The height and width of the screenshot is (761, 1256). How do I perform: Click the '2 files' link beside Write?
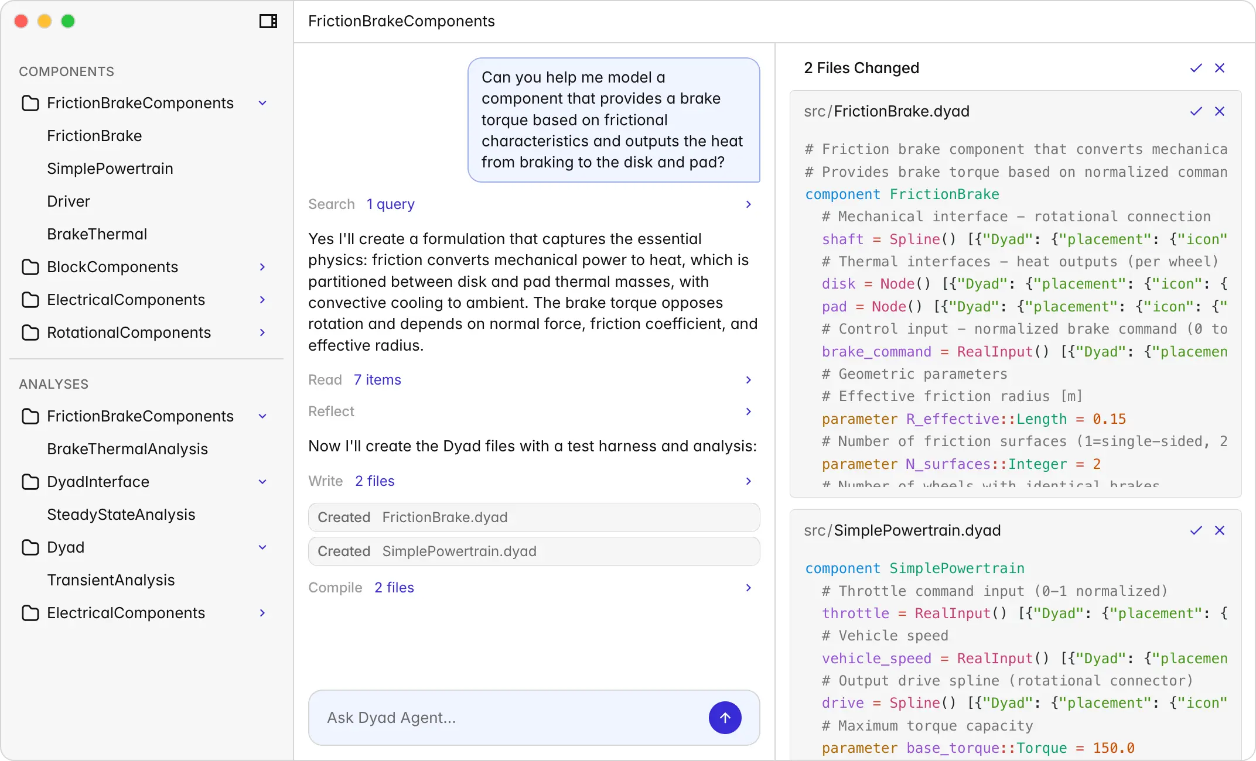374,481
